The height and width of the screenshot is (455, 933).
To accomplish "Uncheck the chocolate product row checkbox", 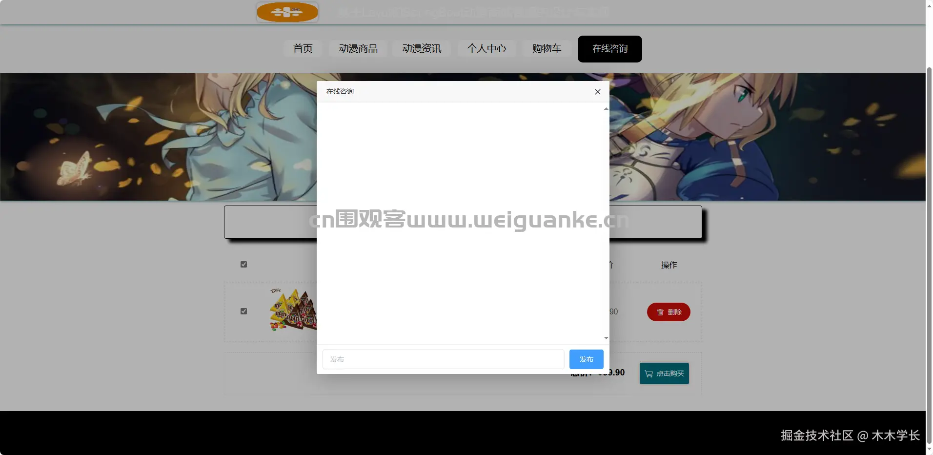I will pyautogui.click(x=243, y=311).
